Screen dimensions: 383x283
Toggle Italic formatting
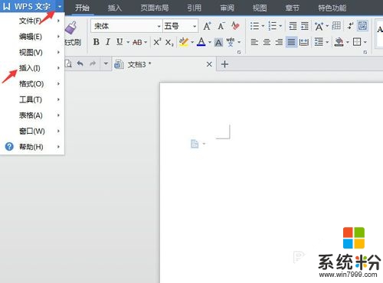(x=108, y=42)
